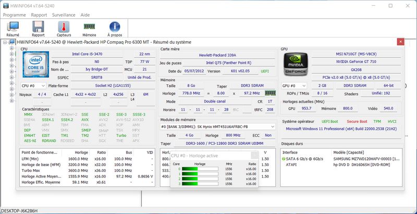Click the Hewlett-Packard 339A motherboard field
Image resolution: width=417 pixels, height=214 pixels.
point(217,55)
